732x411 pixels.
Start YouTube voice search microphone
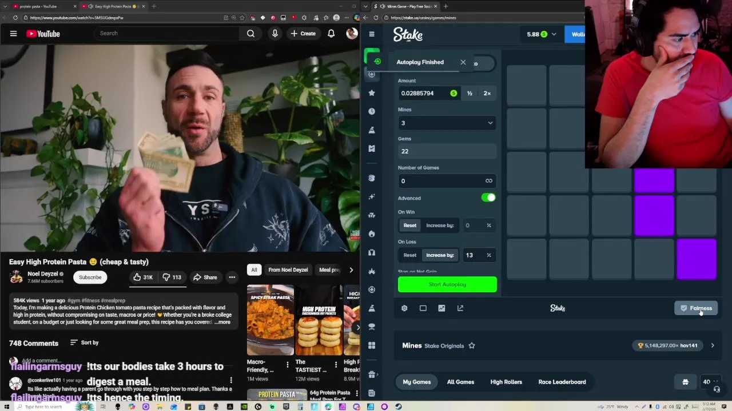pos(275,34)
